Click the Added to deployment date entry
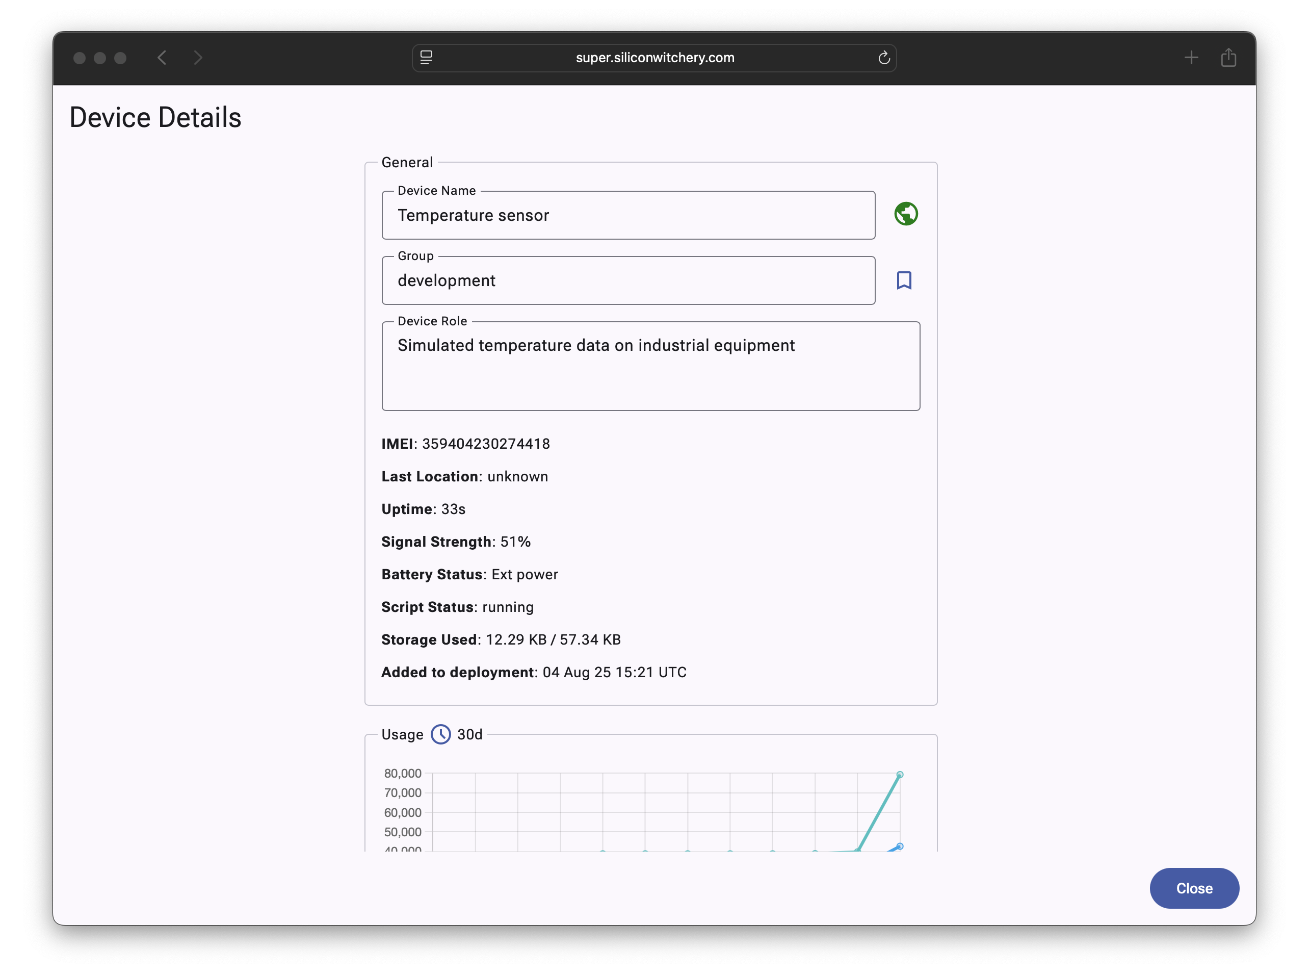This screenshot has height=975, width=1310. tap(534, 673)
